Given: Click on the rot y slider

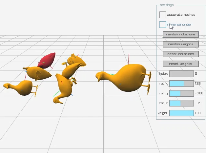Looking at the screenshot, I should click(x=181, y=93).
